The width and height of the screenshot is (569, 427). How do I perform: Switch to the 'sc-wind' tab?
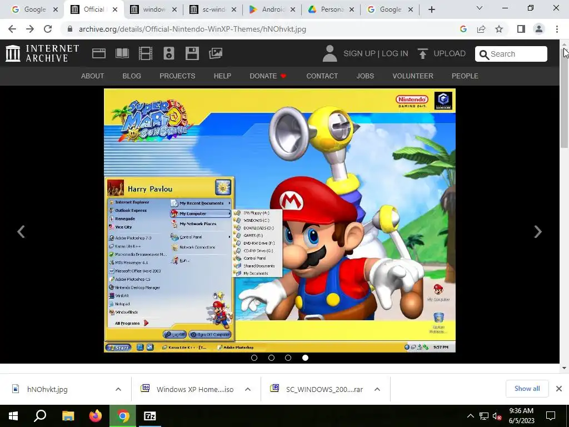tap(213, 9)
